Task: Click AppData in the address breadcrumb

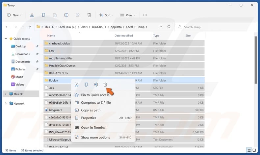Action: click(116, 27)
